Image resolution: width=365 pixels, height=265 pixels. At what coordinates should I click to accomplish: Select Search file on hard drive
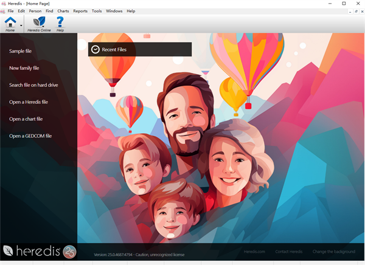(x=33, y=85)
